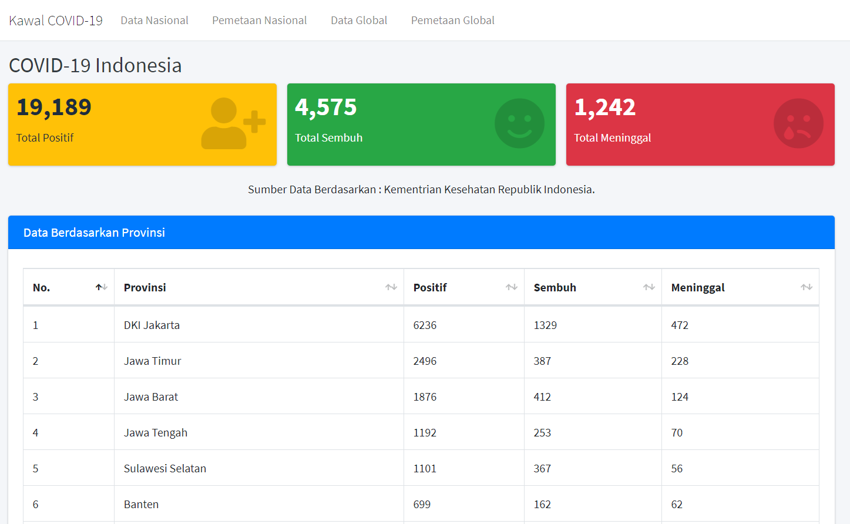The height and width of the screenshot is (524, 850).
Task: Click the 1329 recovered cell for DKI Jakarta
Action: pyautogui.click(x=593, y=325)
